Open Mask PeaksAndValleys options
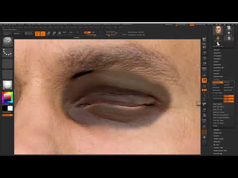The width and height of the screenshot is (238, 178). coord(221,118)
